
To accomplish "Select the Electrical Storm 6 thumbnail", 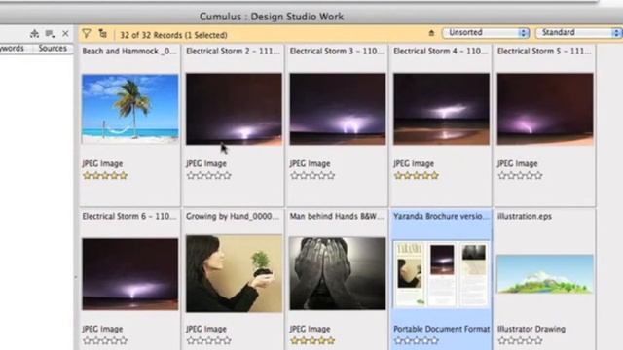I will [129, 274].
